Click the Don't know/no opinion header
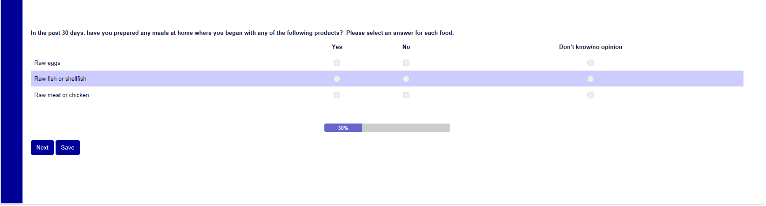The height and width of the screenshot is (206, 766). (590, 47)
